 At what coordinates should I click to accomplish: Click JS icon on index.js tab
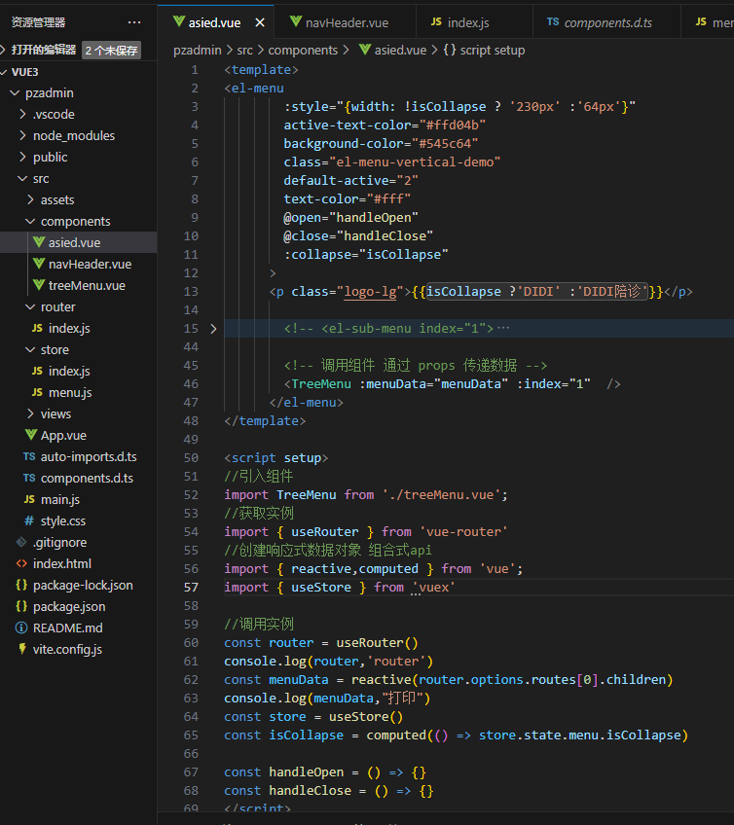436,22
